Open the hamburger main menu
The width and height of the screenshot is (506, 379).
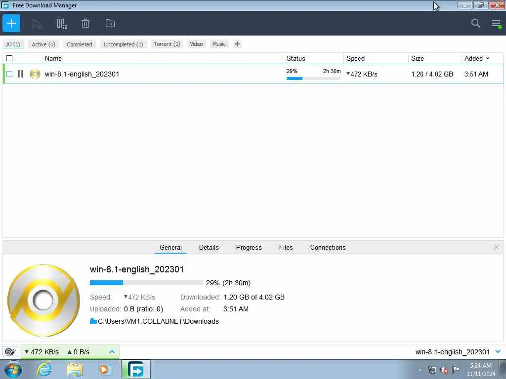(x=496, y=24)
